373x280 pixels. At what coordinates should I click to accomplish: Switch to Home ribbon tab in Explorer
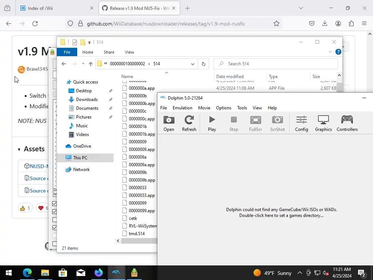(x=88, y=52)
